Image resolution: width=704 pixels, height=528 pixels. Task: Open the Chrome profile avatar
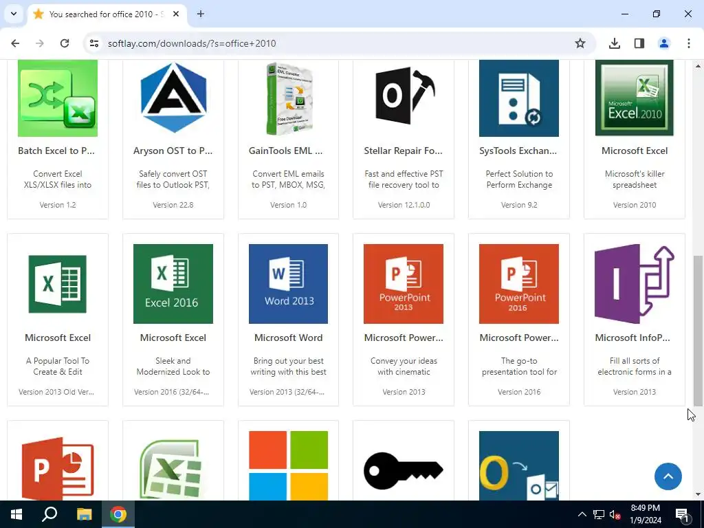(664, 43)
